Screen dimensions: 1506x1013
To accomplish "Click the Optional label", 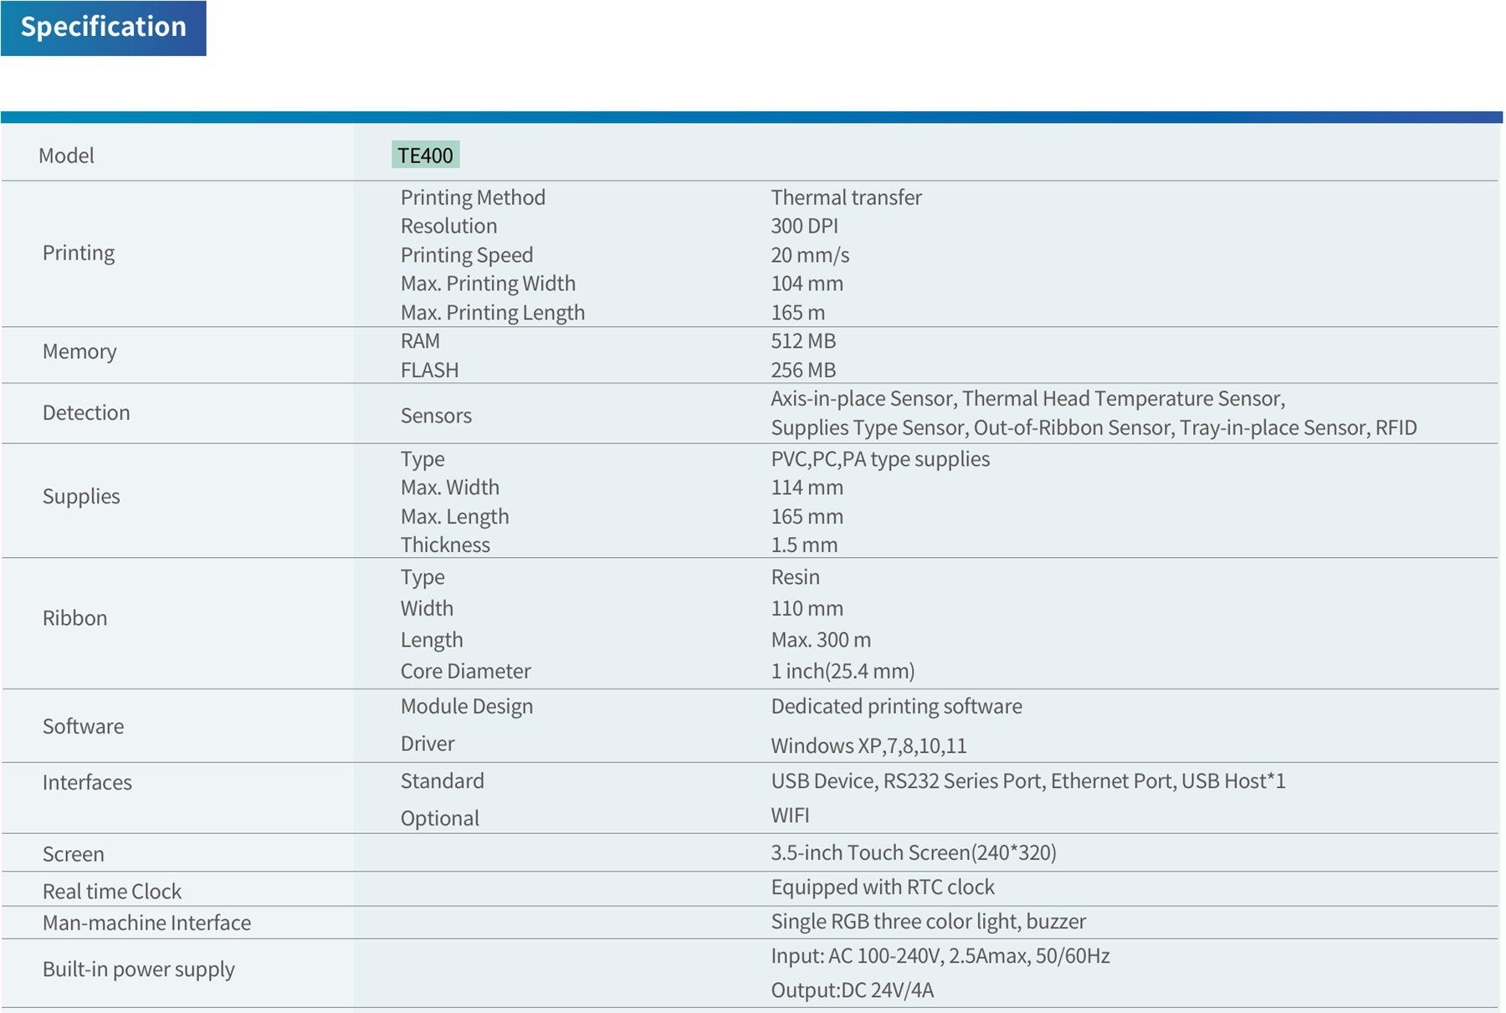I will pyautogui.click(x=439, y=818).
